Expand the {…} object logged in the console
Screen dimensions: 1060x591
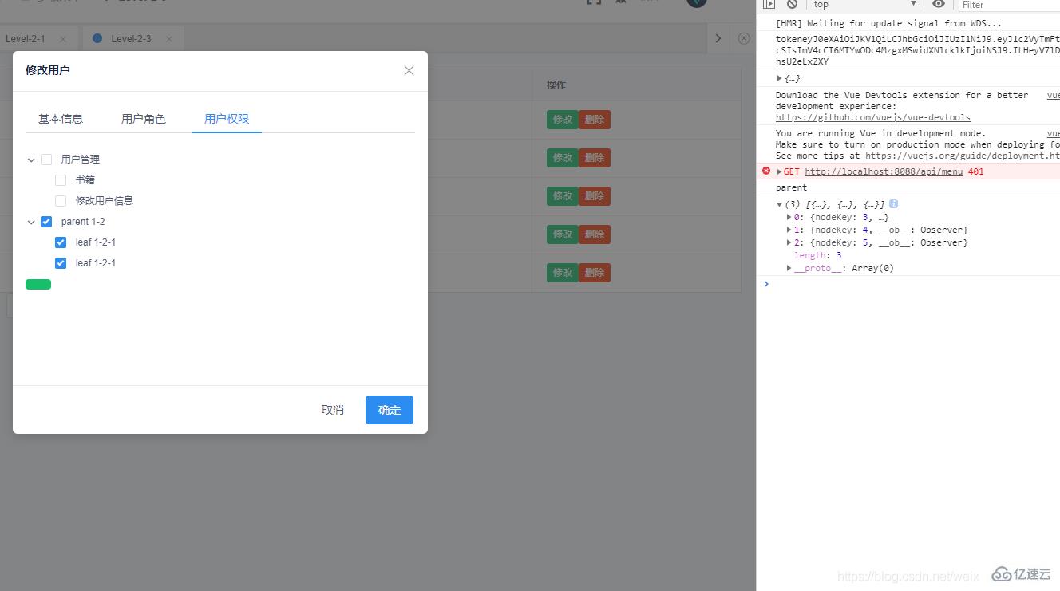[x=780, y=78]
